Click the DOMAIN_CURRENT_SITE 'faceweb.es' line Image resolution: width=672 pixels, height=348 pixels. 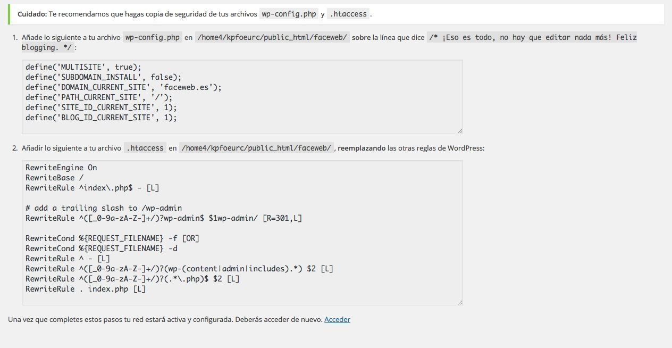(123, 87)
